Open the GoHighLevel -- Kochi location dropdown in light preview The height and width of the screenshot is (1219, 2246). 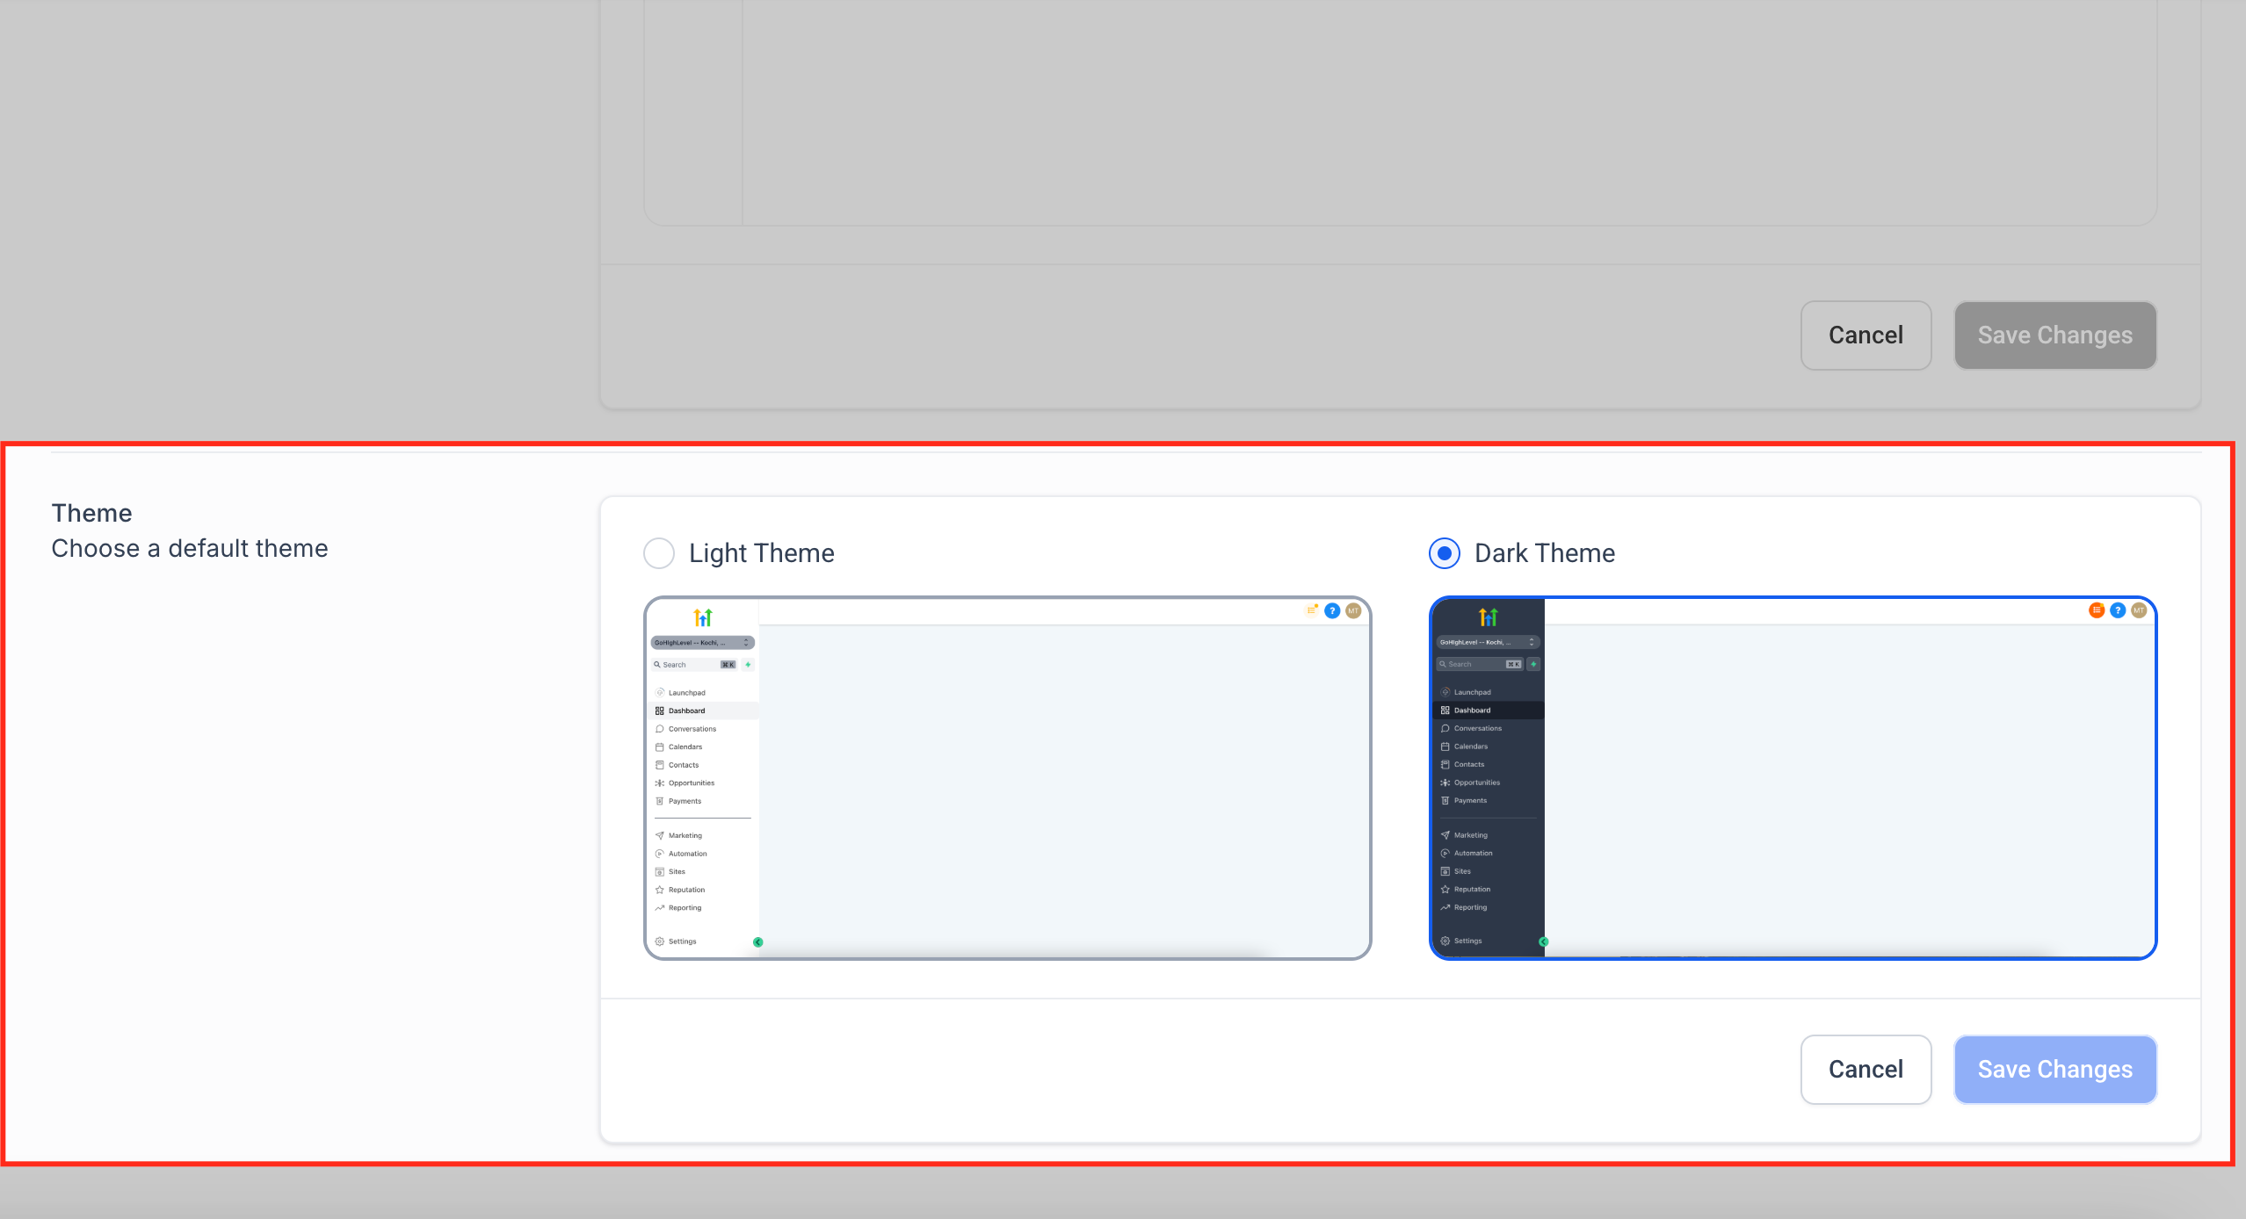coord(703,642)
